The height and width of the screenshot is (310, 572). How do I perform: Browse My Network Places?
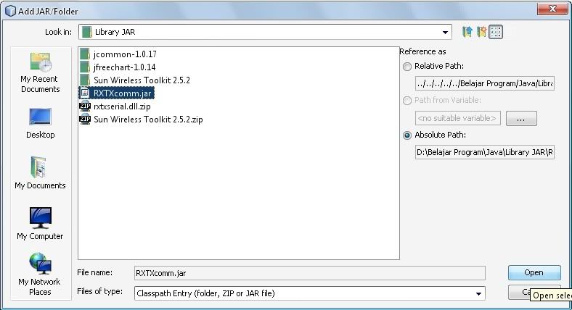[x=40, y=275]
